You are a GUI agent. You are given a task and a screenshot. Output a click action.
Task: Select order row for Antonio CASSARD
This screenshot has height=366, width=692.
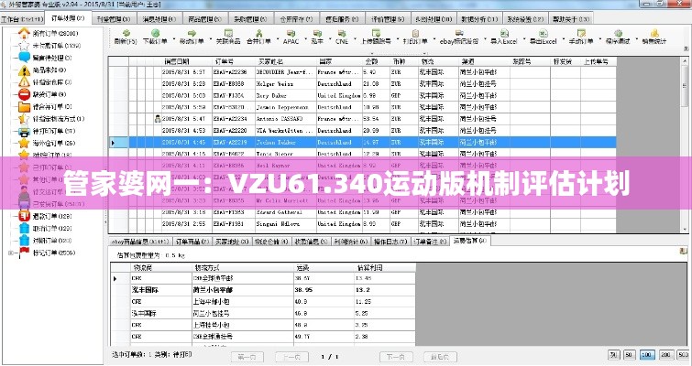tap(361, 119)
